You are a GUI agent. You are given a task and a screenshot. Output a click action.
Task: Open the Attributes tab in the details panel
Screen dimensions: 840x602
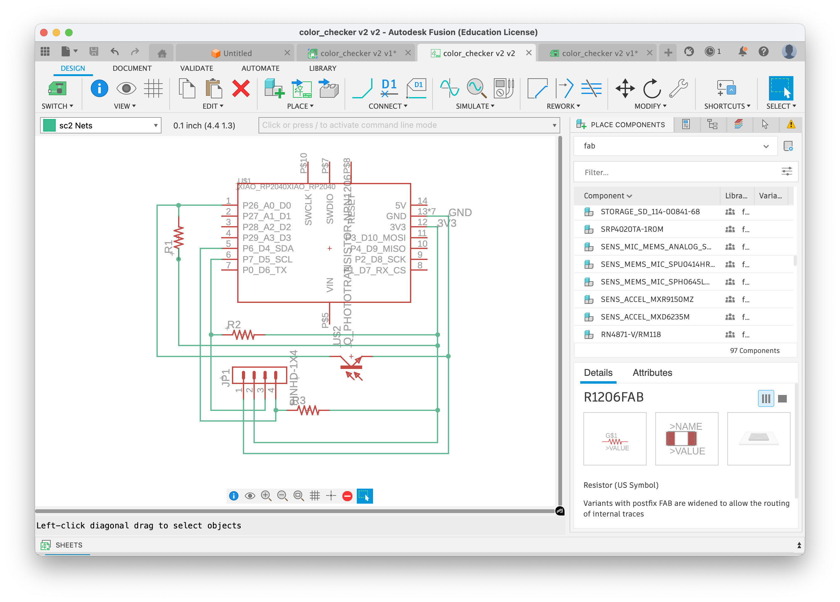click(652, 372)
